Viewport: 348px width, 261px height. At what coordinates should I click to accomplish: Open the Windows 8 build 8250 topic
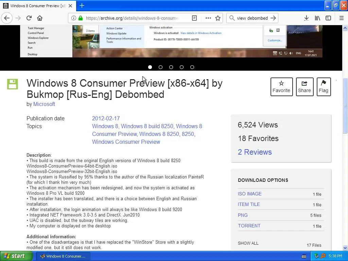[147, 126]
